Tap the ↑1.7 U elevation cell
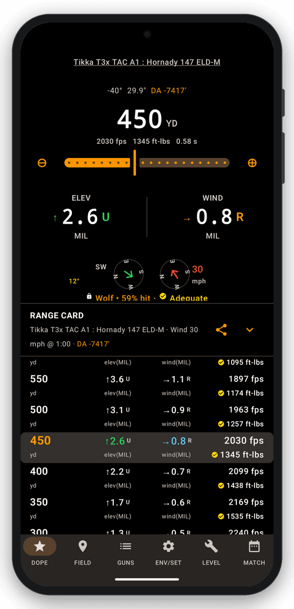Image resolution: width=294 pixels, height=609 pixels. pos(118,502)
